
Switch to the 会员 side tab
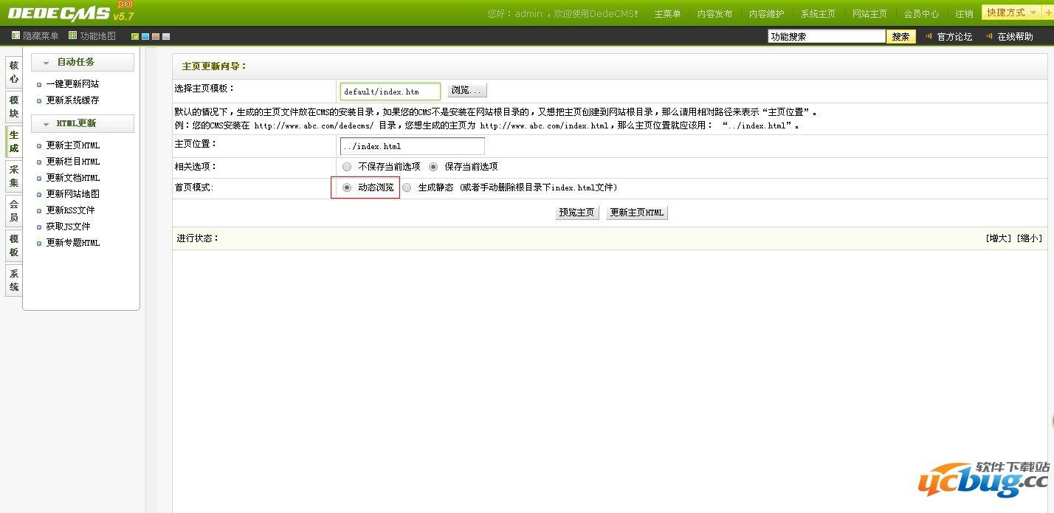pos(14,211)
